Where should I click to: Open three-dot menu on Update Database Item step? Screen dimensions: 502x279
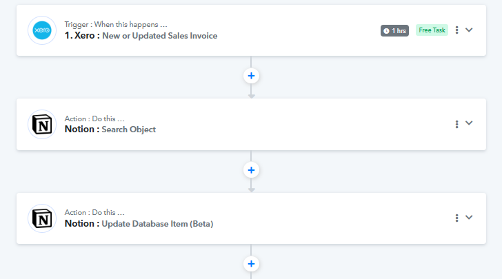(457, 218)
